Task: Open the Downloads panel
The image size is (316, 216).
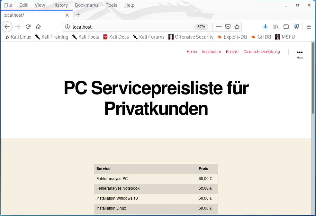Action: [265, 27]
